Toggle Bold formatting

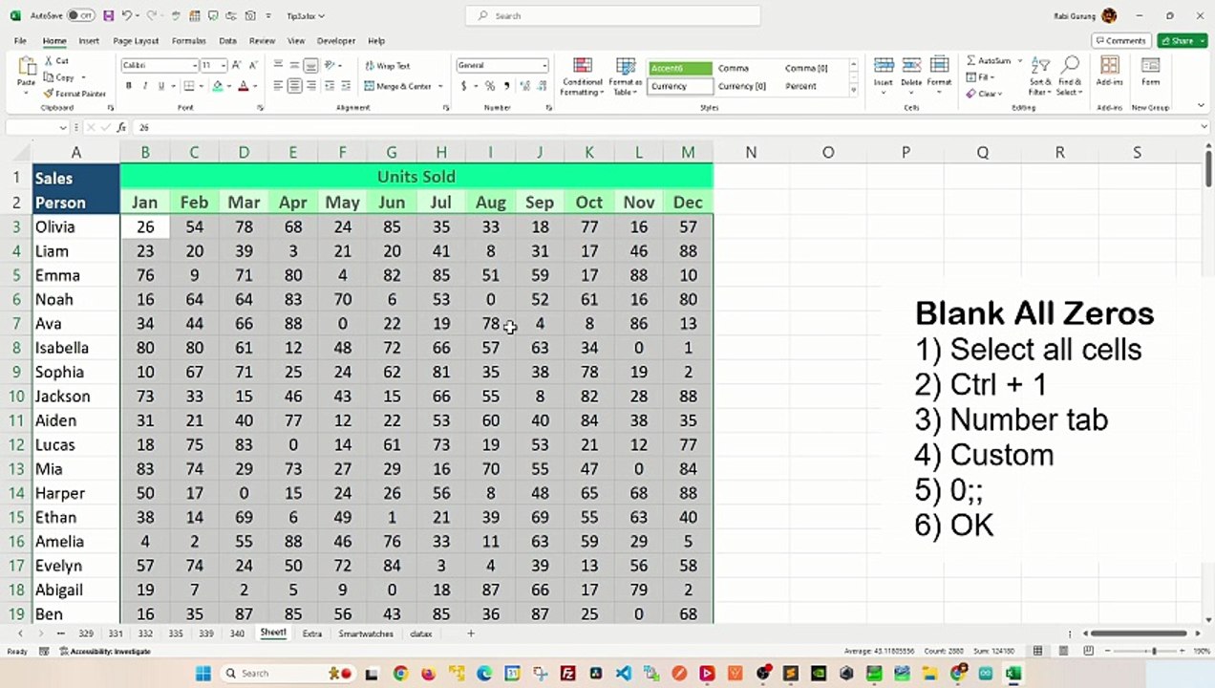tap(128, 86)
